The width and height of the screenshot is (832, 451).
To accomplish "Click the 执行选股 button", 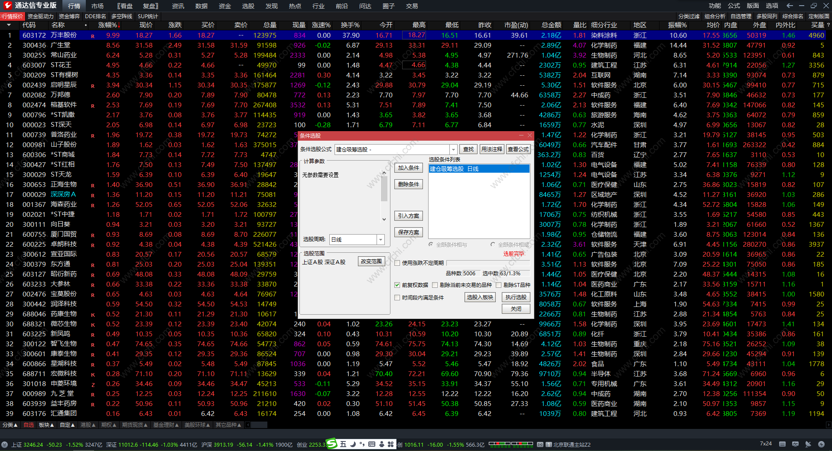I will point(516,297).
